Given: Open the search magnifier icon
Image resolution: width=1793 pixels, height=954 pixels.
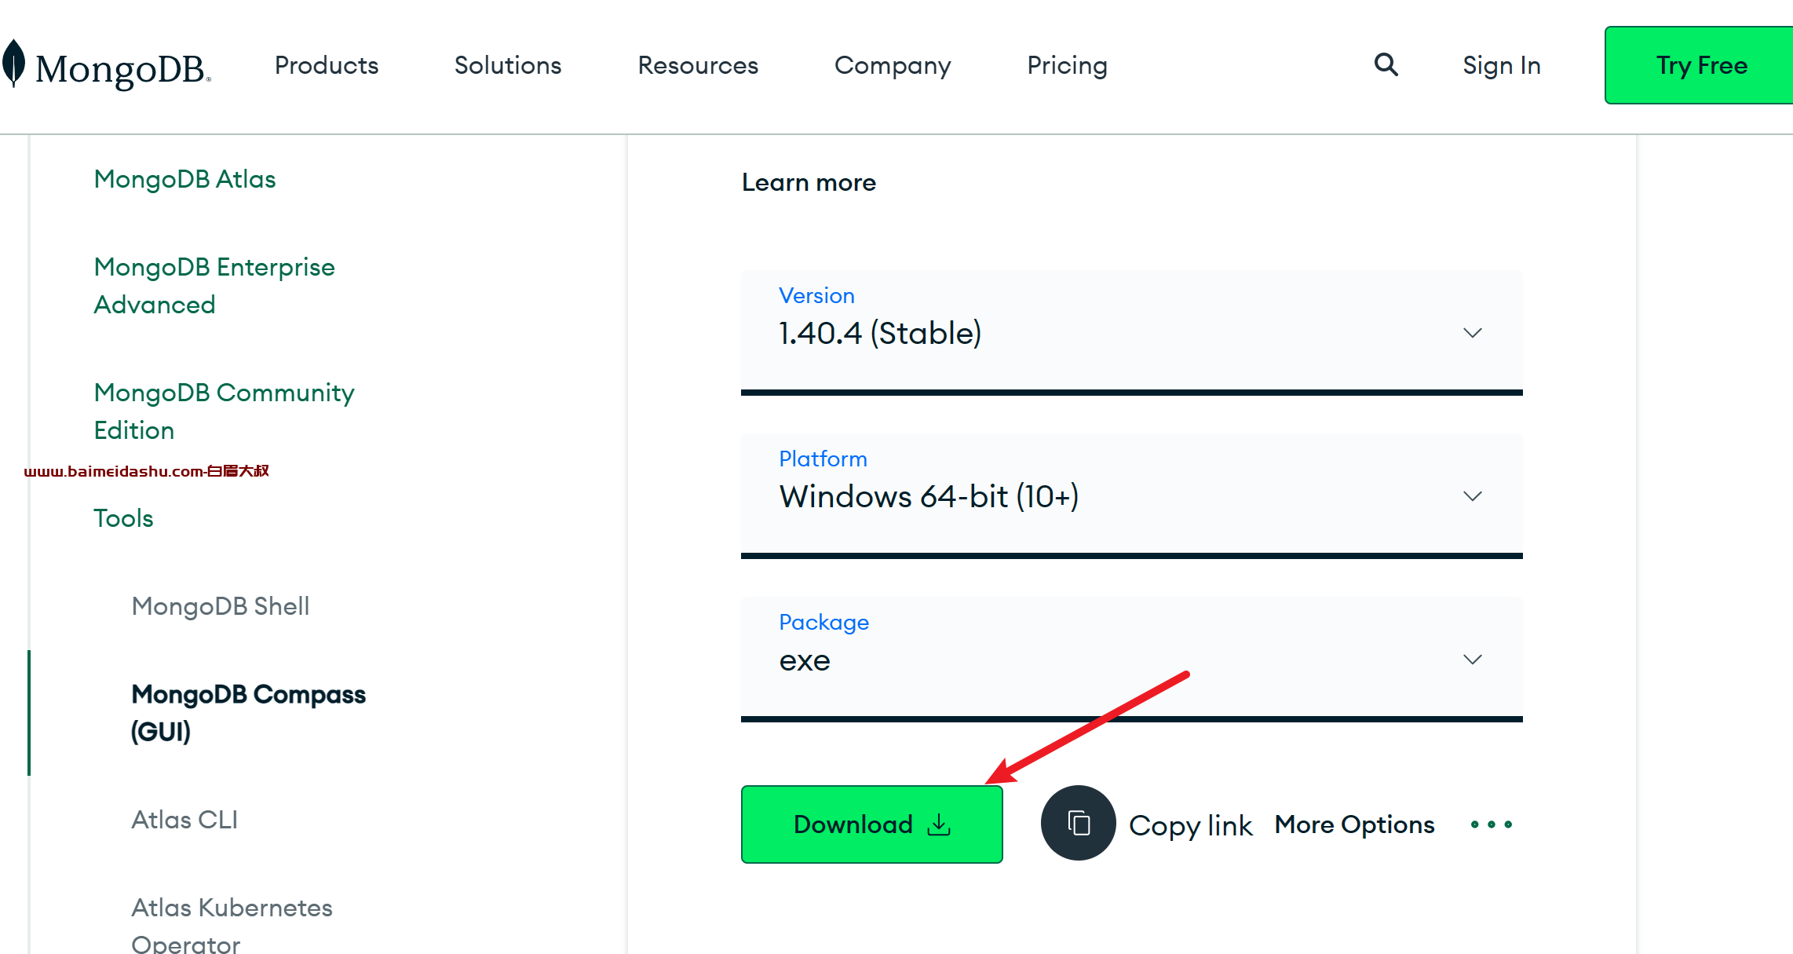Looking at the screenshot, I should pyautogui.click(x=1386, y=64).
